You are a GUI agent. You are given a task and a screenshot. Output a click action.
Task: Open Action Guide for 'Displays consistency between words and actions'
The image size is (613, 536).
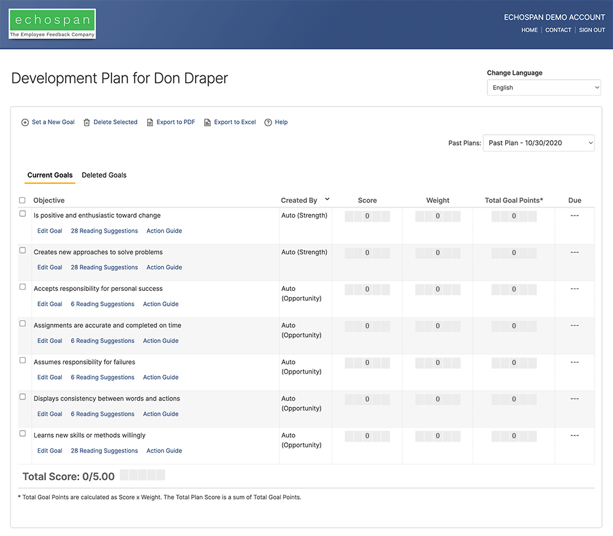(x=161, y=414)
